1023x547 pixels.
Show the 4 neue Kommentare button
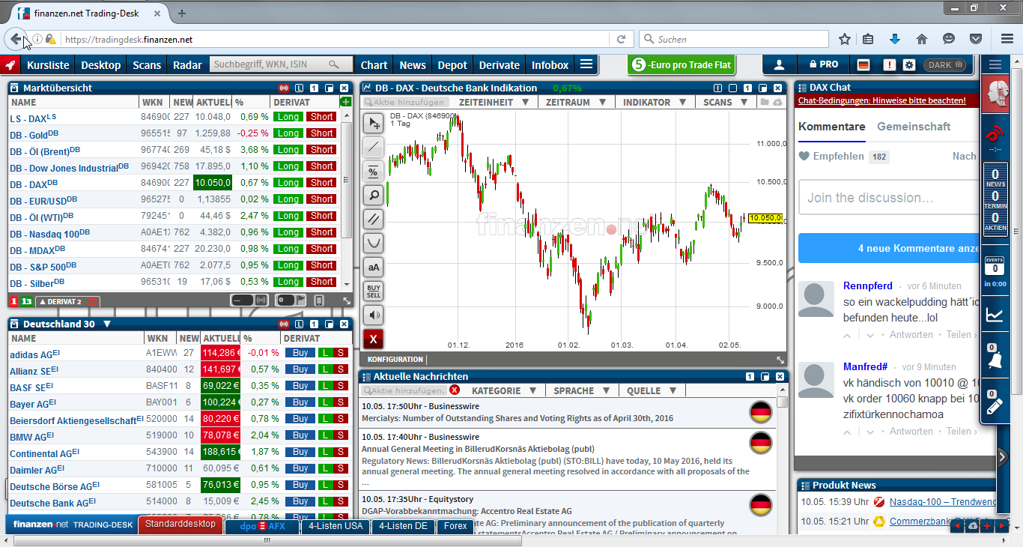888,248
